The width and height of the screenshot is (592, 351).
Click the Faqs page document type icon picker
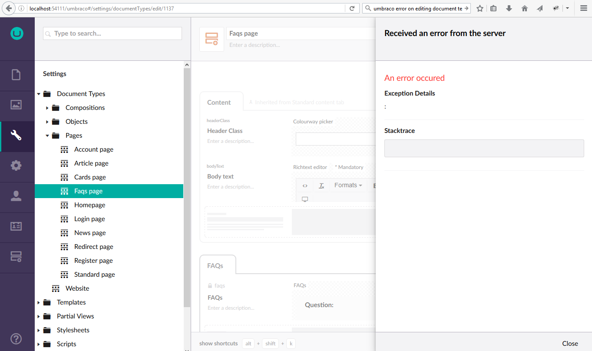click(x=212, y=39)
